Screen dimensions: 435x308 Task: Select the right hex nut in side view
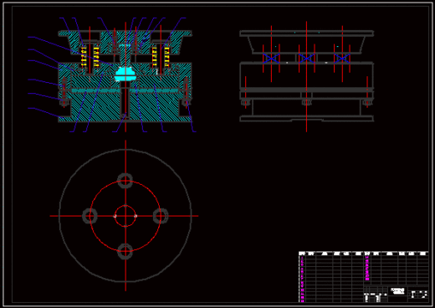[x=367, y=103]
